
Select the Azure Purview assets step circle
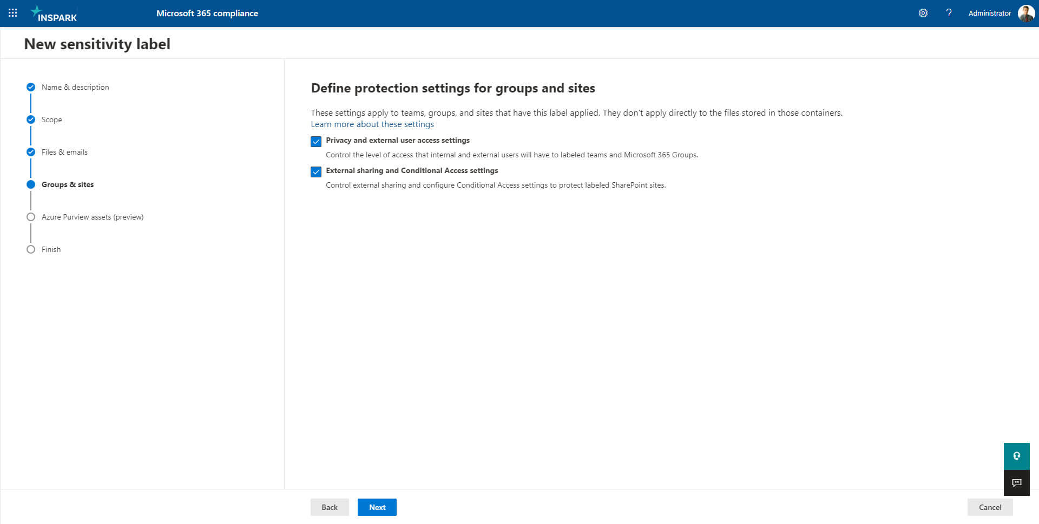31,217
